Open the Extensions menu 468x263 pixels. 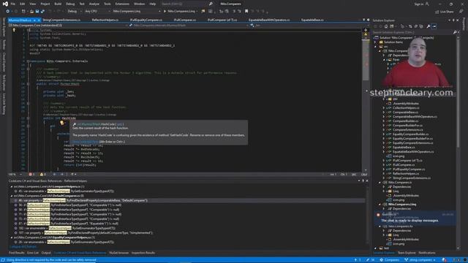[122, 4]
